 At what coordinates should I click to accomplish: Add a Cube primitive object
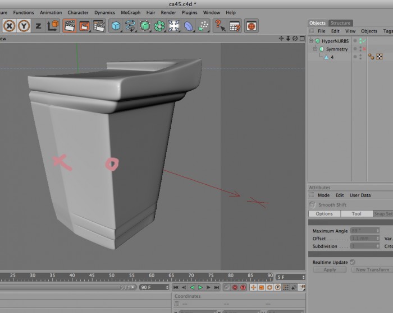pos(116,26)
